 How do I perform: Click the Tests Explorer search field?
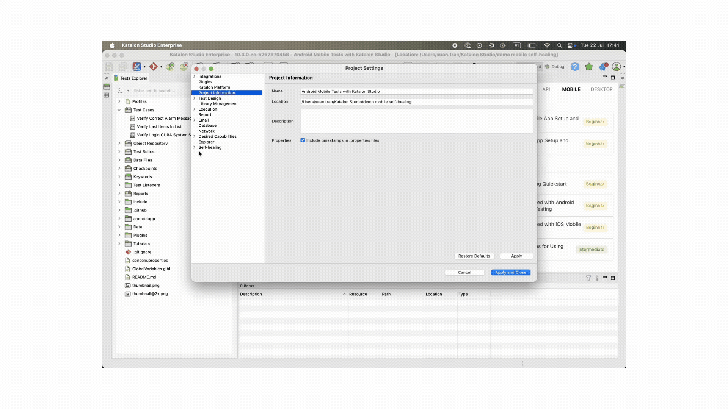(x=162, y=91)
